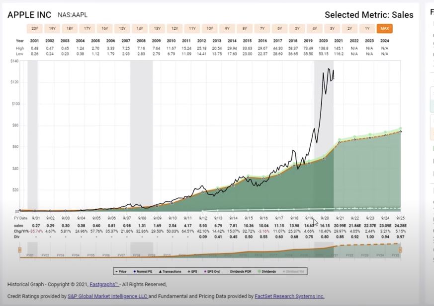434x306 pixels.
Task: Click the sales value 16.15
Action: 325,226
